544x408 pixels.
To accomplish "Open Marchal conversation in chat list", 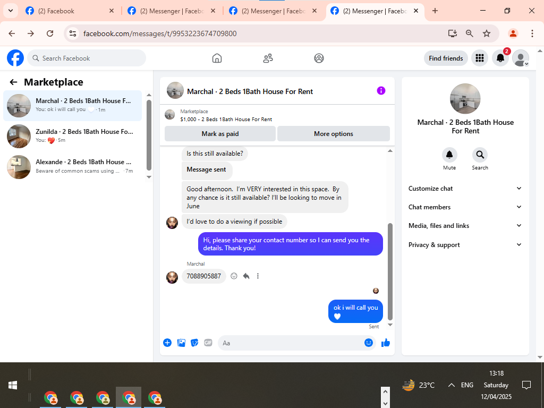I will 72,106.
